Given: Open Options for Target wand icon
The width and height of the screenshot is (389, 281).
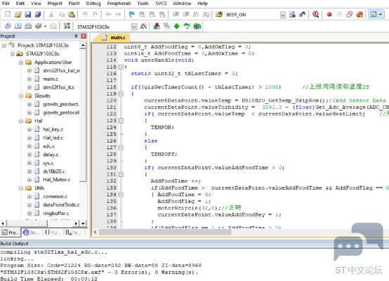Looking at the screenshot, I should pyautogui.click(x=143, y=26).
